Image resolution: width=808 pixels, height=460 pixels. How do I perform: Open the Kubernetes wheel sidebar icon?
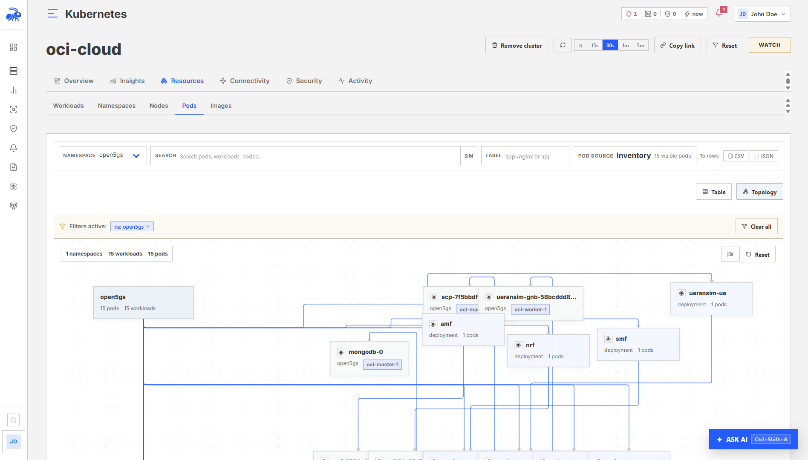coord(14,187)
